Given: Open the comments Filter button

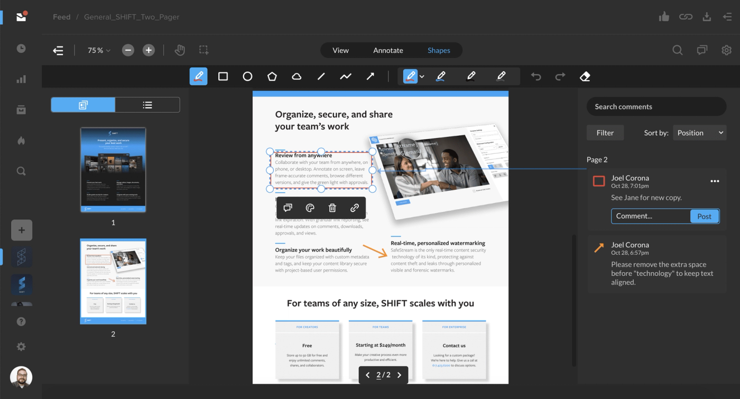Looking at the screenshot, I should 605,133.
